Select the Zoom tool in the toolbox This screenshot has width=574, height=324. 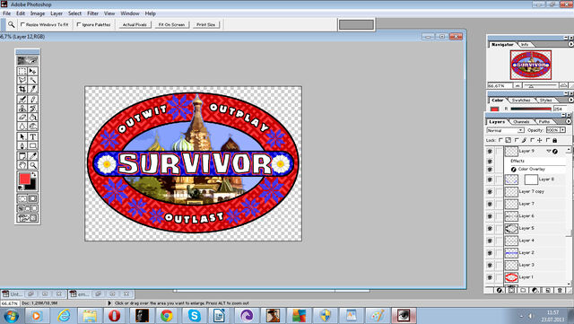32,165
